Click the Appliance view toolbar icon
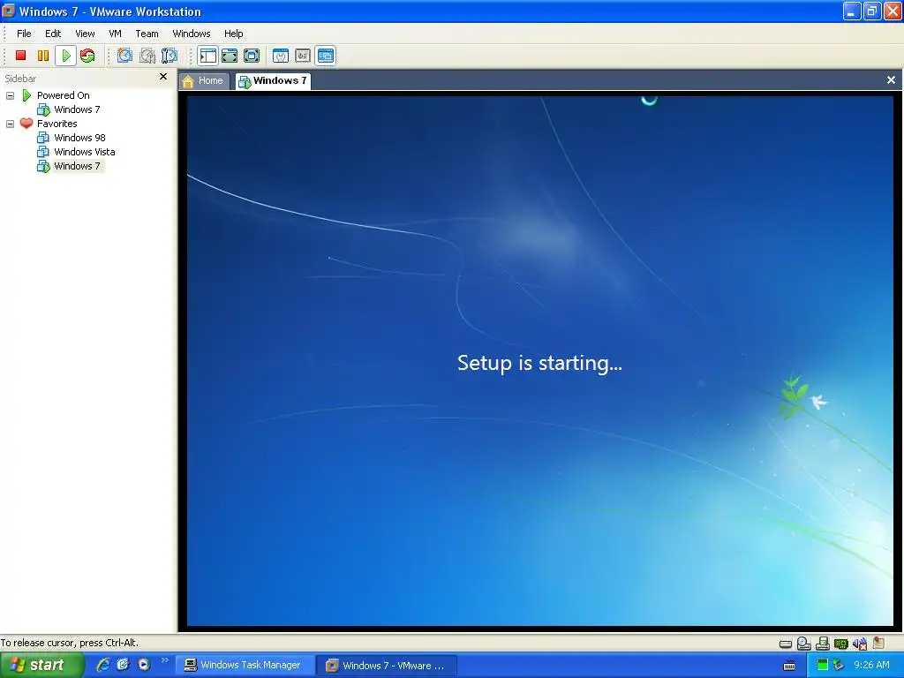Screen dimensions: 904x678 click(x=303, y=56)
